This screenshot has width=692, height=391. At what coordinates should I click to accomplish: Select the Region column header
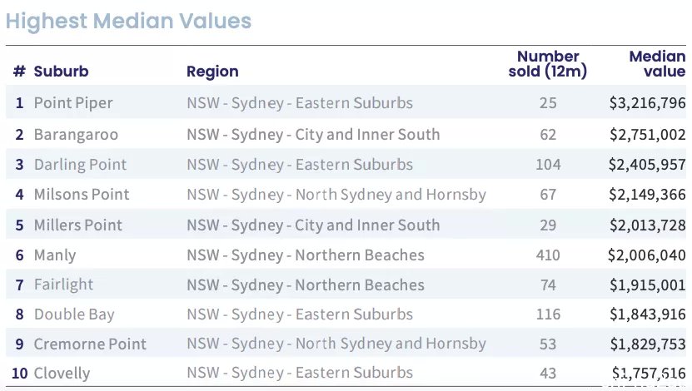[x=212, y=72]
